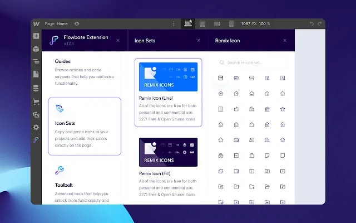Switch to the tablet breakpoint
Screen dimensions: 356x223
(x=202, y=23)
